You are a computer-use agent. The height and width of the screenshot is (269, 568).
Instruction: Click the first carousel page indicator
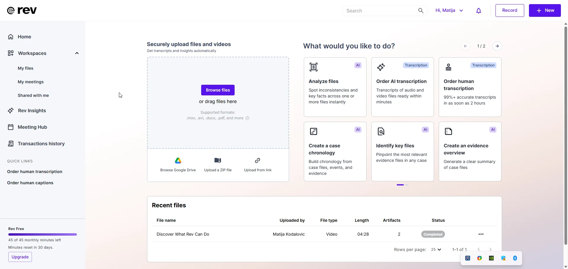(400, 185)
